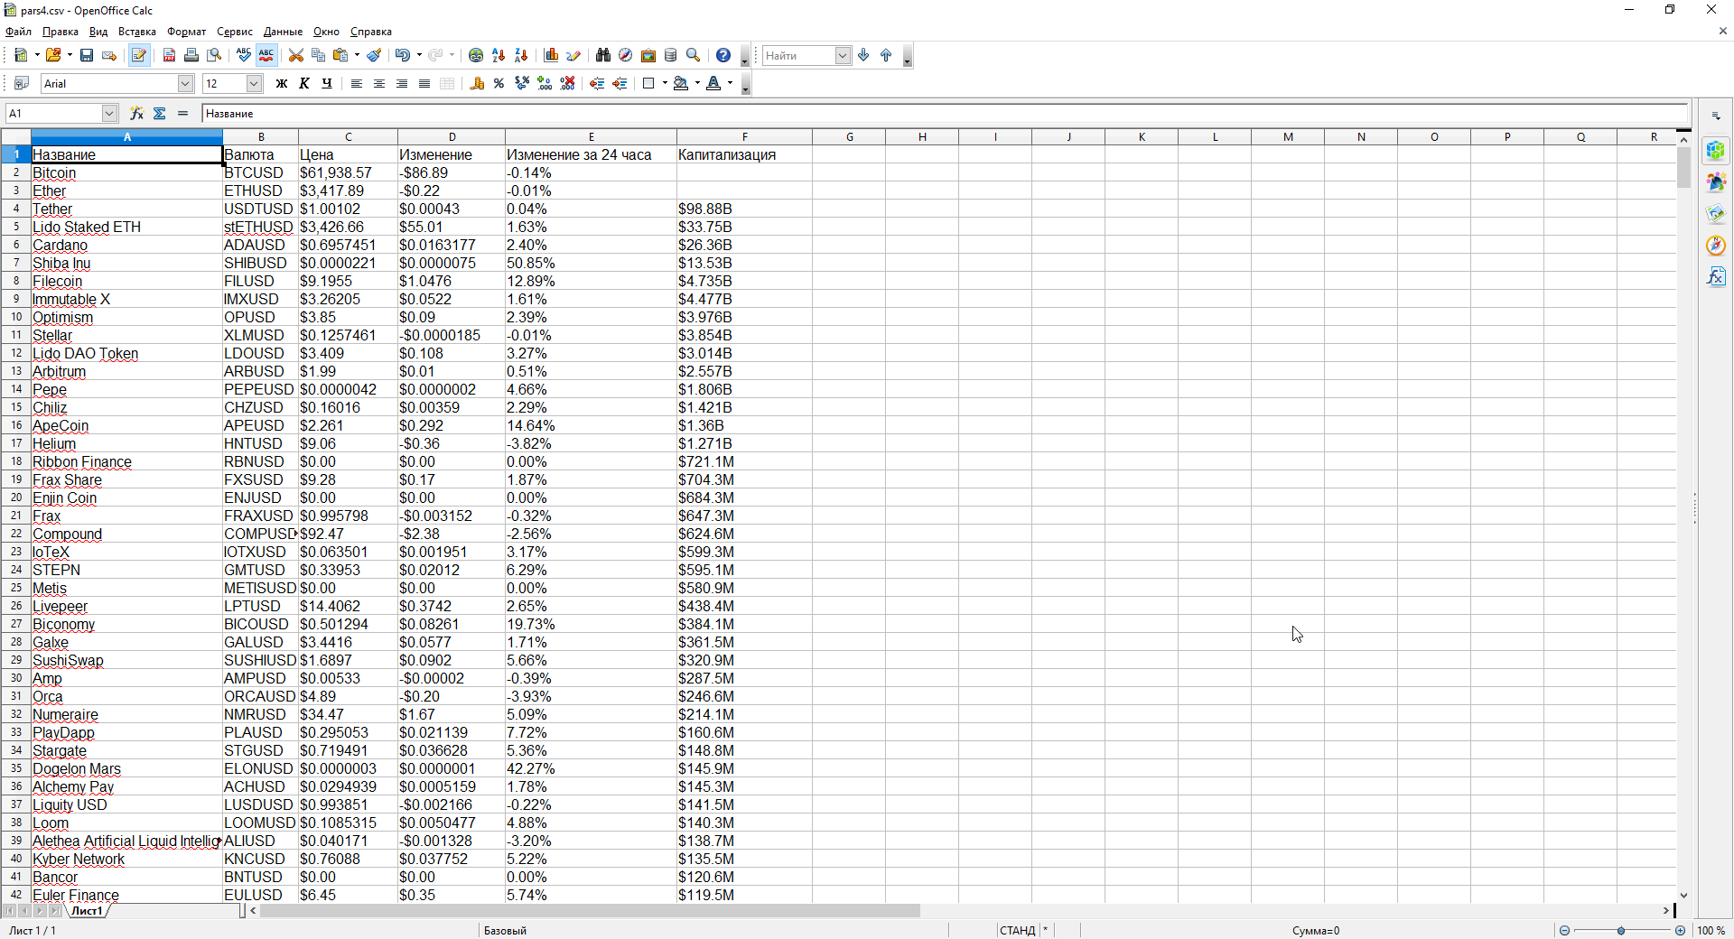
Task: Open the Zoom magnifier tool
Action: point(694,55)
